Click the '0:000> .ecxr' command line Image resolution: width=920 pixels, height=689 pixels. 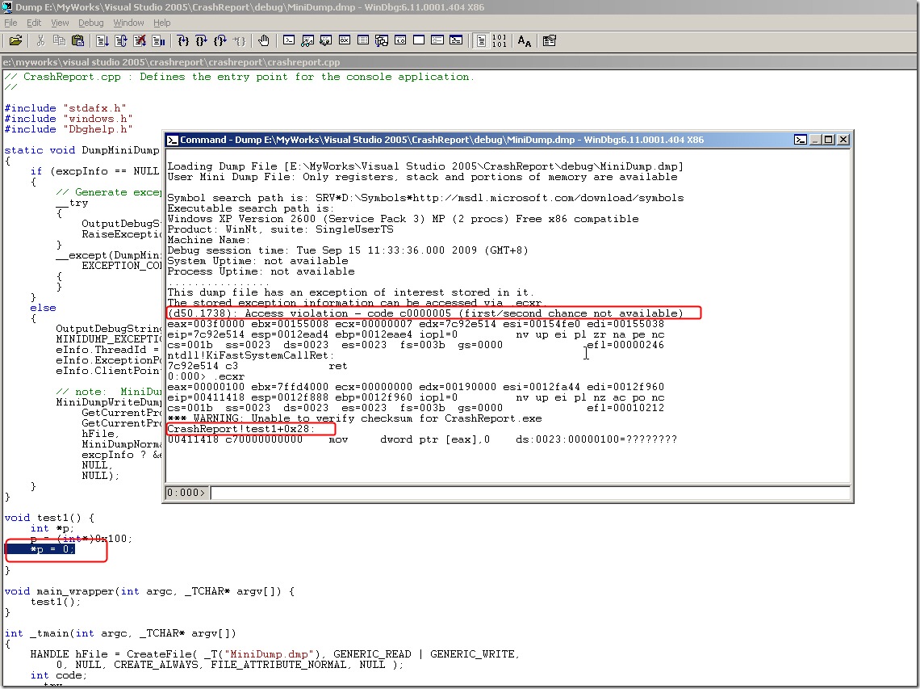206,376
